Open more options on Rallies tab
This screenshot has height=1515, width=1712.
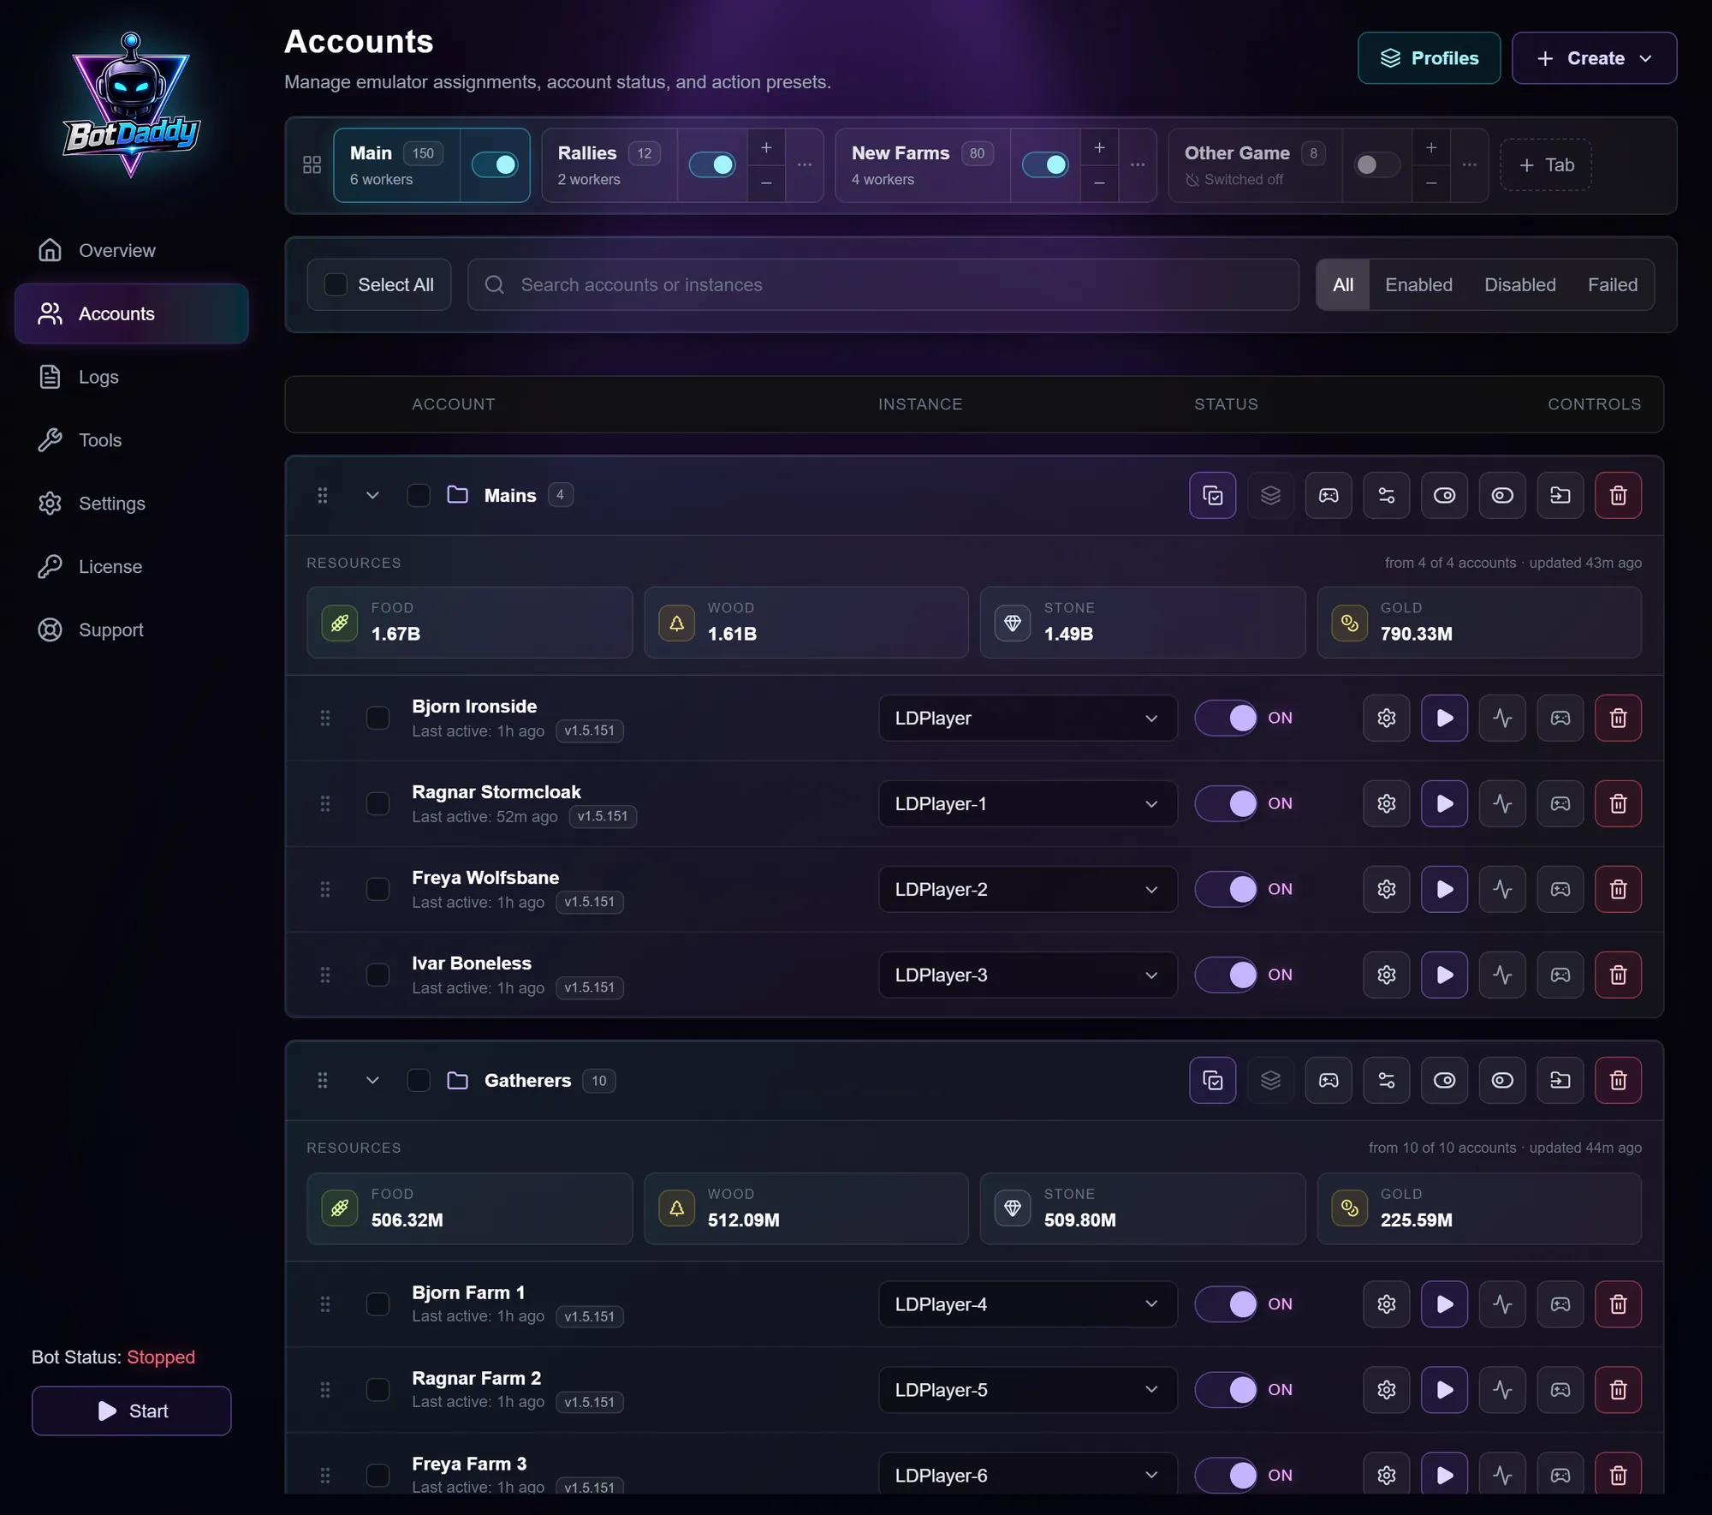coord(805,164)
